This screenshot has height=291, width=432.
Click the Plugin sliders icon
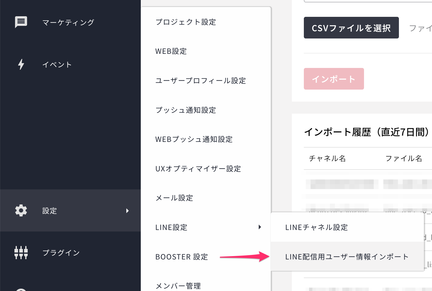(21, 253)
